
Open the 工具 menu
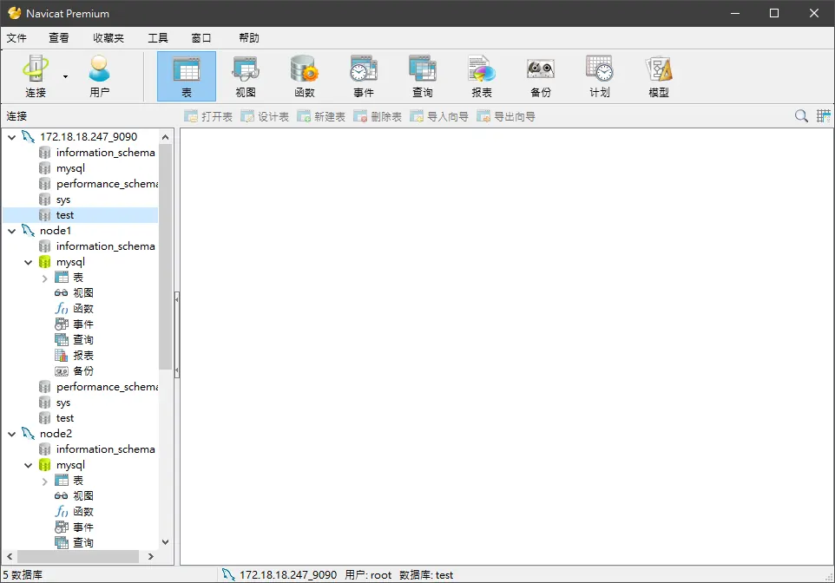pyautogui.click(x=158, y=38)
